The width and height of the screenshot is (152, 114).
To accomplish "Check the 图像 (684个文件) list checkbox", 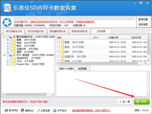I will coord(59,42).
